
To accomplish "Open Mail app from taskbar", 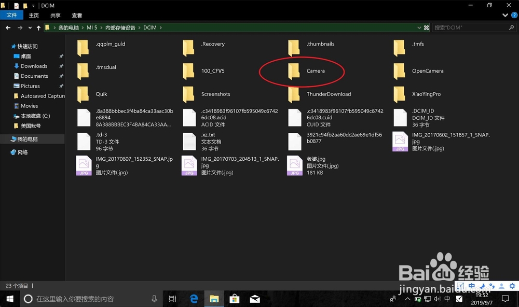I will (255, 299).
